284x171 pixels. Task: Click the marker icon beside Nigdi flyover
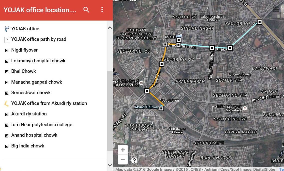point(7,50)
